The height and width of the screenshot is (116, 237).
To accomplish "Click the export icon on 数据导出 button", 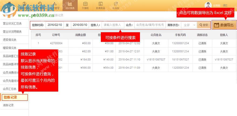I will click(x=217, y=25).
